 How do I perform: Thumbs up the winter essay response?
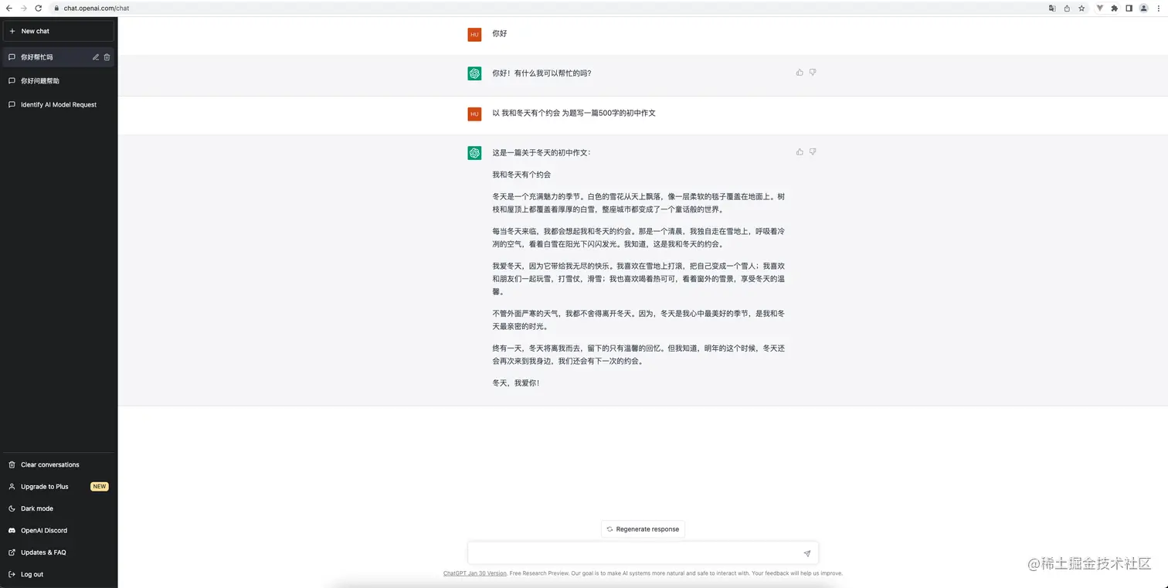click(x=800, y=152)
